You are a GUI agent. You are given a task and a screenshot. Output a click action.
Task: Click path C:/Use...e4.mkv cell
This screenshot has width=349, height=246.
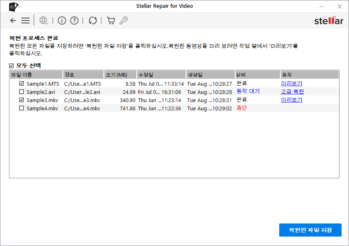tap(82, 108)
